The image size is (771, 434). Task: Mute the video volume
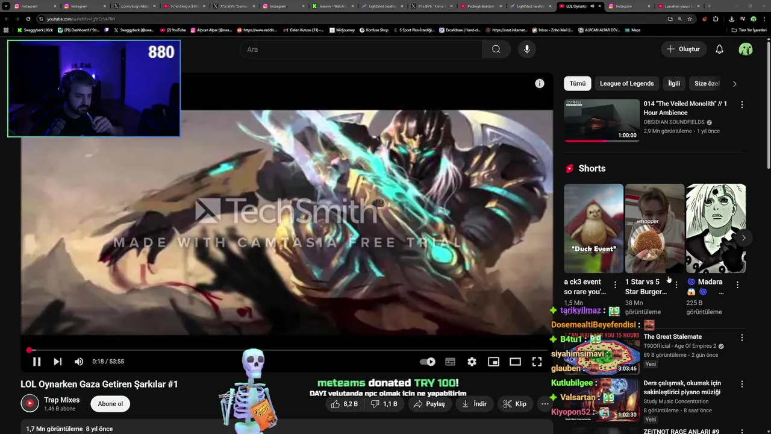[79, 362]
